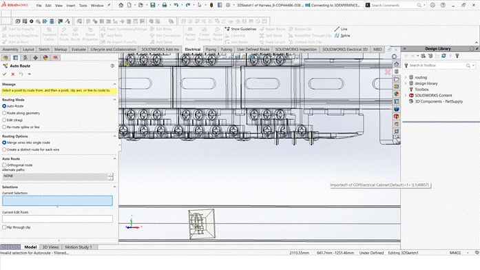Image resolution: width=480 pixels, height=270 pixels.
Task: Click the Line sketch tool
Action: 341,29
